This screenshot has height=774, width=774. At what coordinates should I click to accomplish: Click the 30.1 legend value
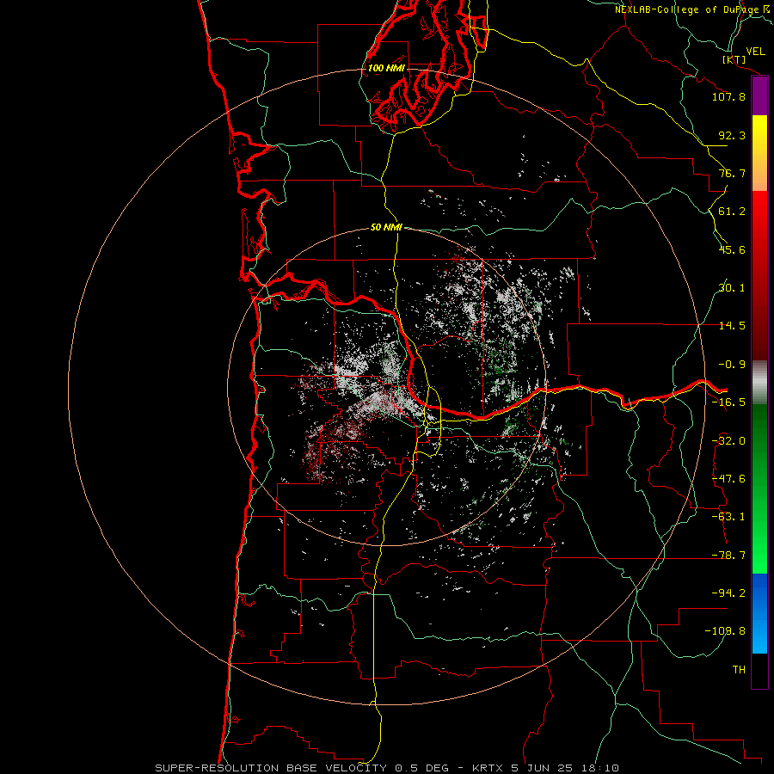(x=732, y=288)
